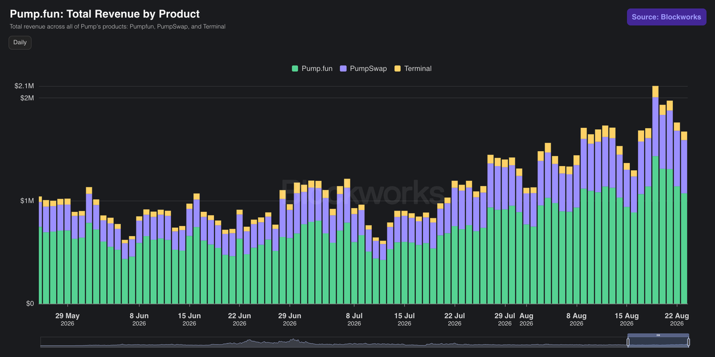Click the 29 Jun x-axis label

290,319
